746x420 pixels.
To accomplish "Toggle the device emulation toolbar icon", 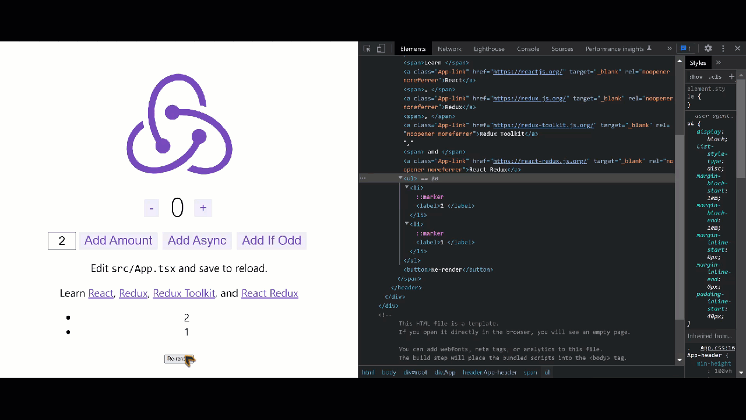I will (381, 48).
